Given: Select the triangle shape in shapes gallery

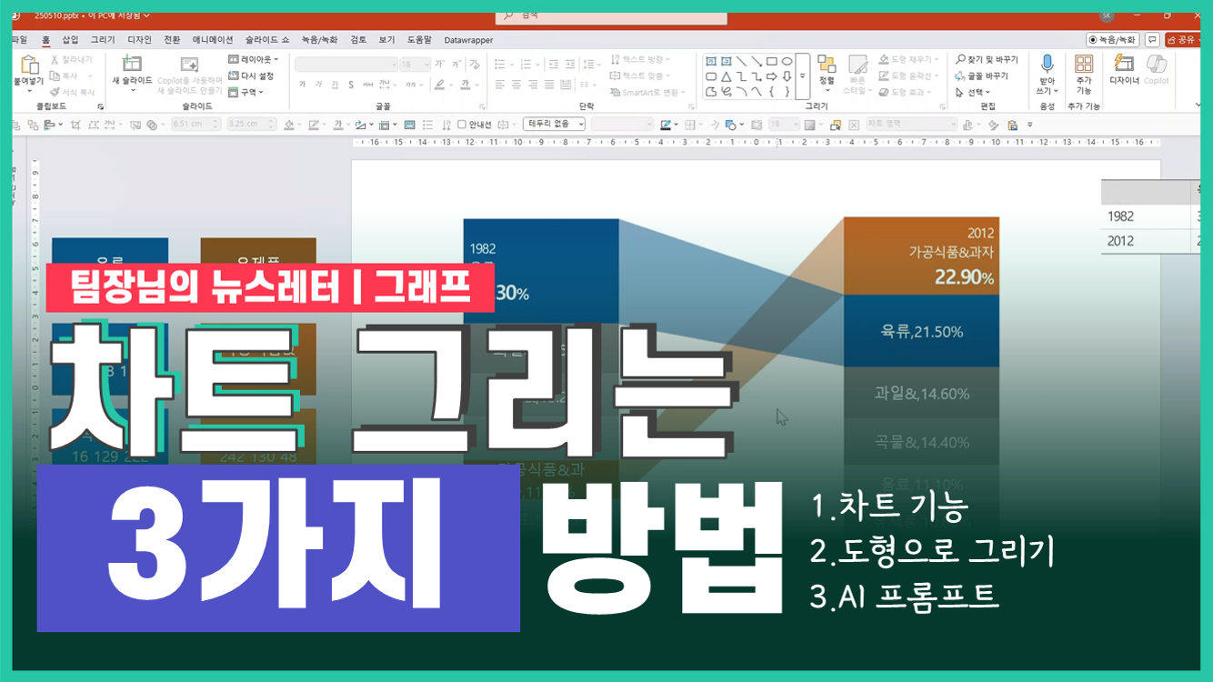Looking at the screenshot, I should tap(727, 77).
